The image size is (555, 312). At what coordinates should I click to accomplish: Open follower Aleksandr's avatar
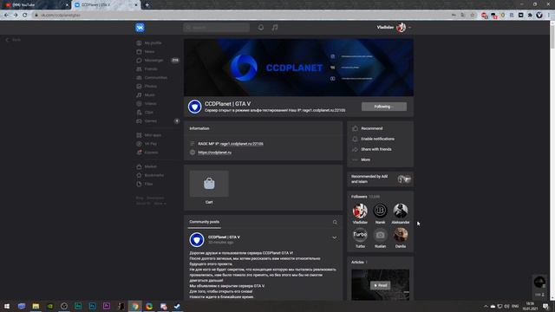click(x=401, y=211)
